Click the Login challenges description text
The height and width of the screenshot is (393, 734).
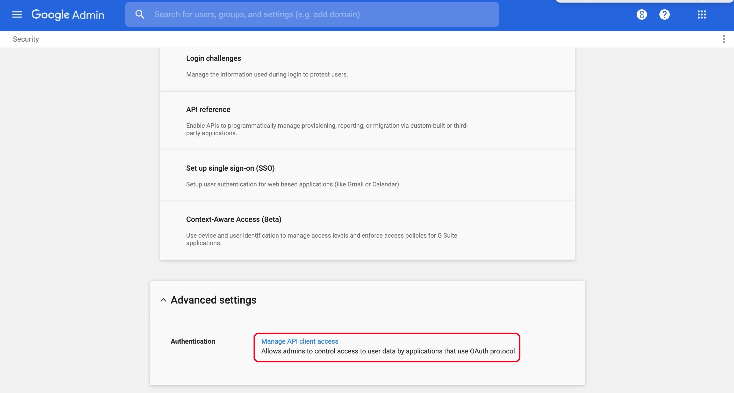click(267, 74)
